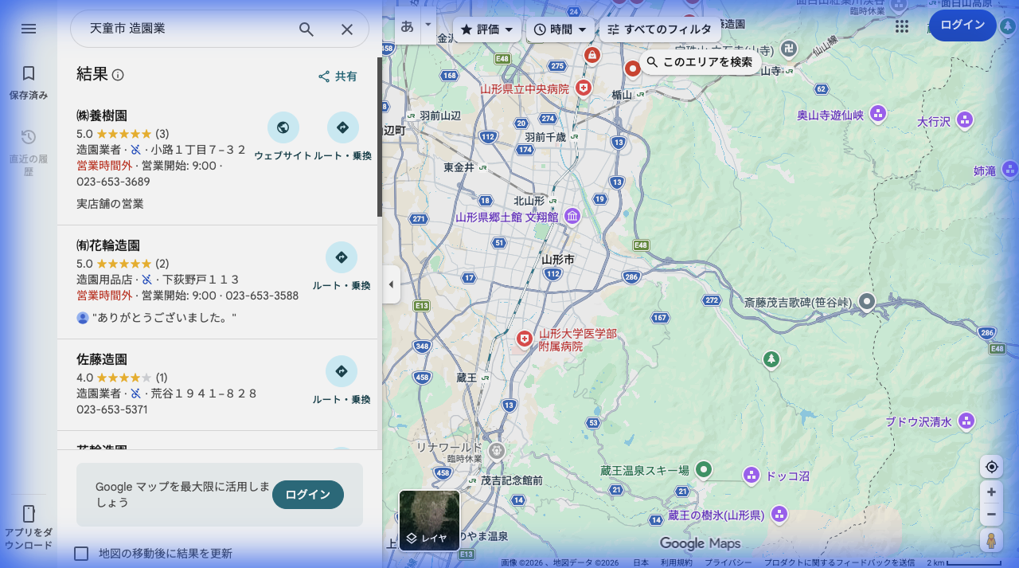Open the Saved bookmarks panel
1019x568 pixels.
point(29,83)
